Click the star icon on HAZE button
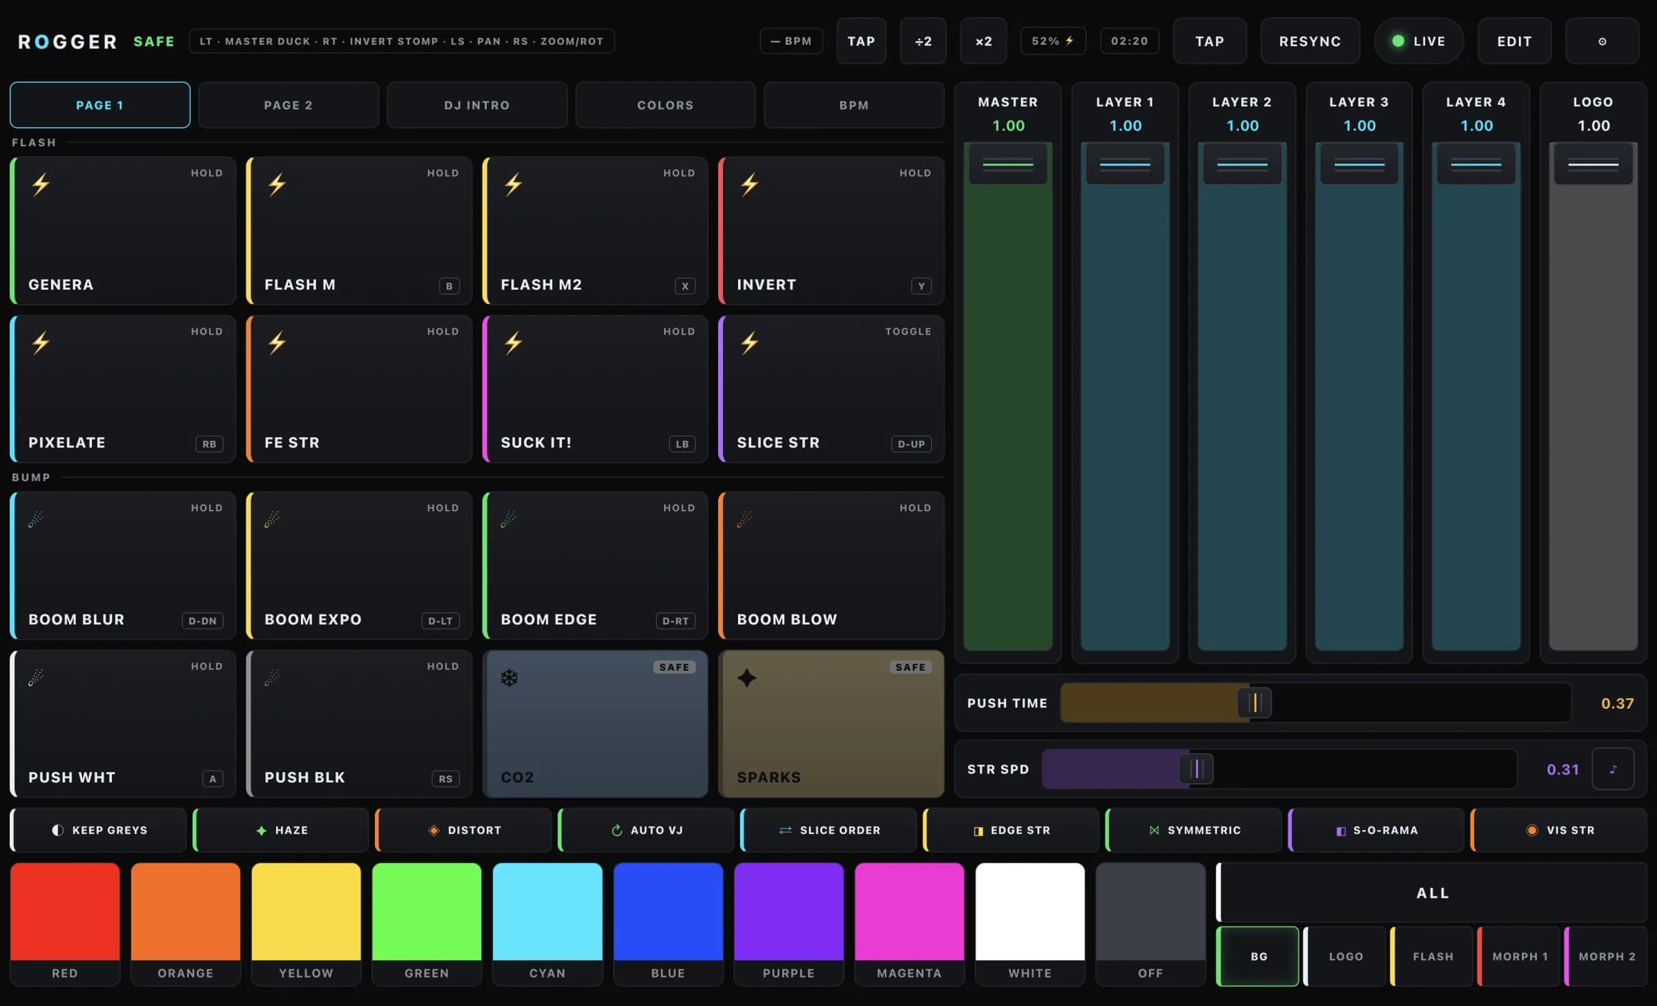Screen dimensions: 1657x1006 point(262,830)
